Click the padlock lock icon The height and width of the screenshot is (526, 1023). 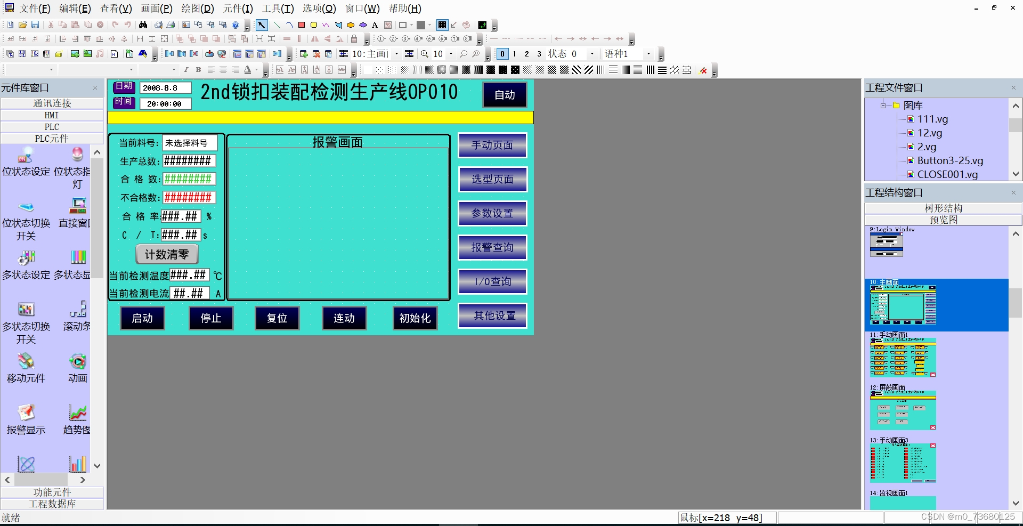(x=354, y=38)
